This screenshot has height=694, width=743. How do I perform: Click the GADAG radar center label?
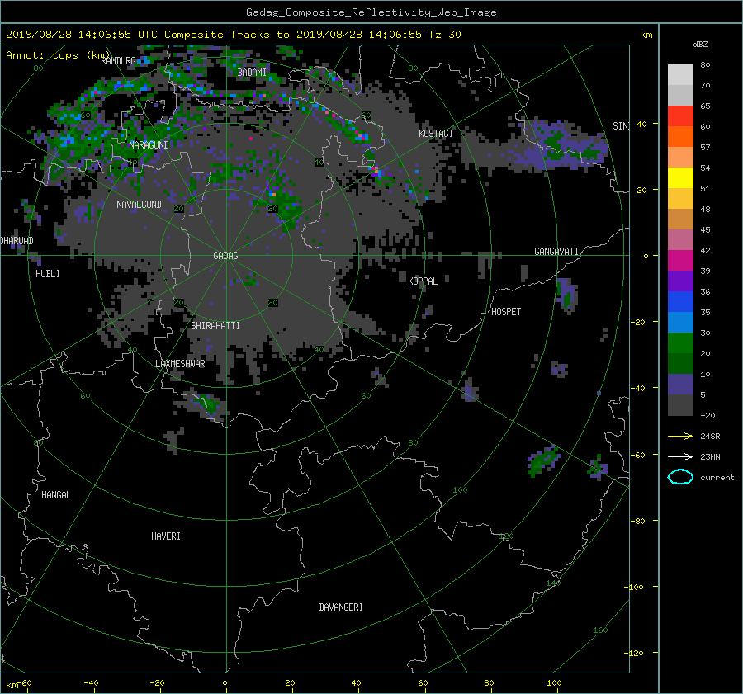coord(225,256)
